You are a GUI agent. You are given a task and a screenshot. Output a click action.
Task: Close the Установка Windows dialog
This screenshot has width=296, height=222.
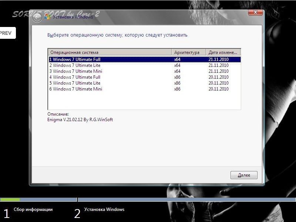click(255, 12)
